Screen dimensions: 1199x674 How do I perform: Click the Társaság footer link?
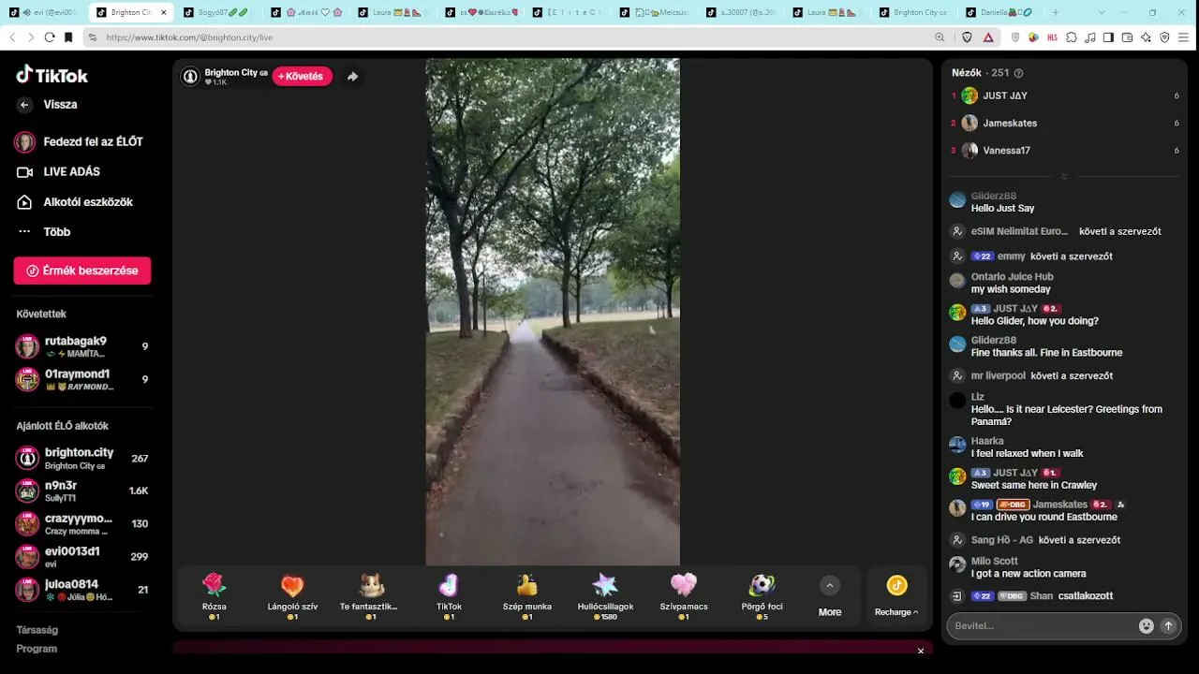(x=37, y=630)
